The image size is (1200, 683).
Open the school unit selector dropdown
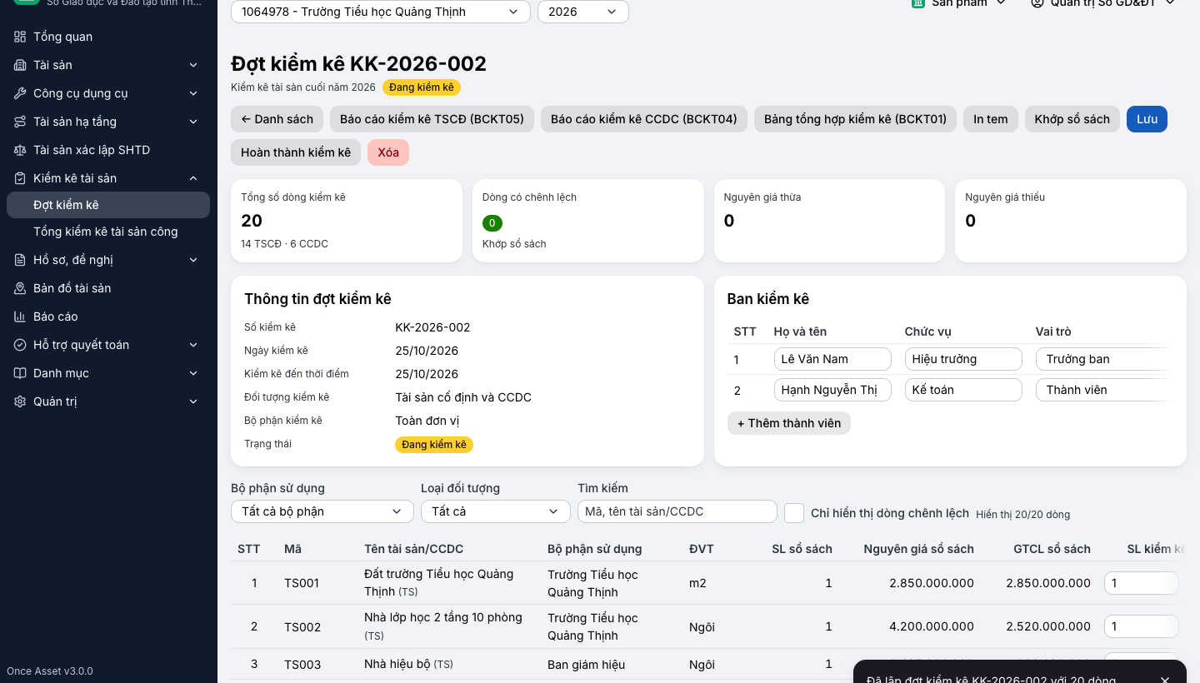click(x=381, y=12)
